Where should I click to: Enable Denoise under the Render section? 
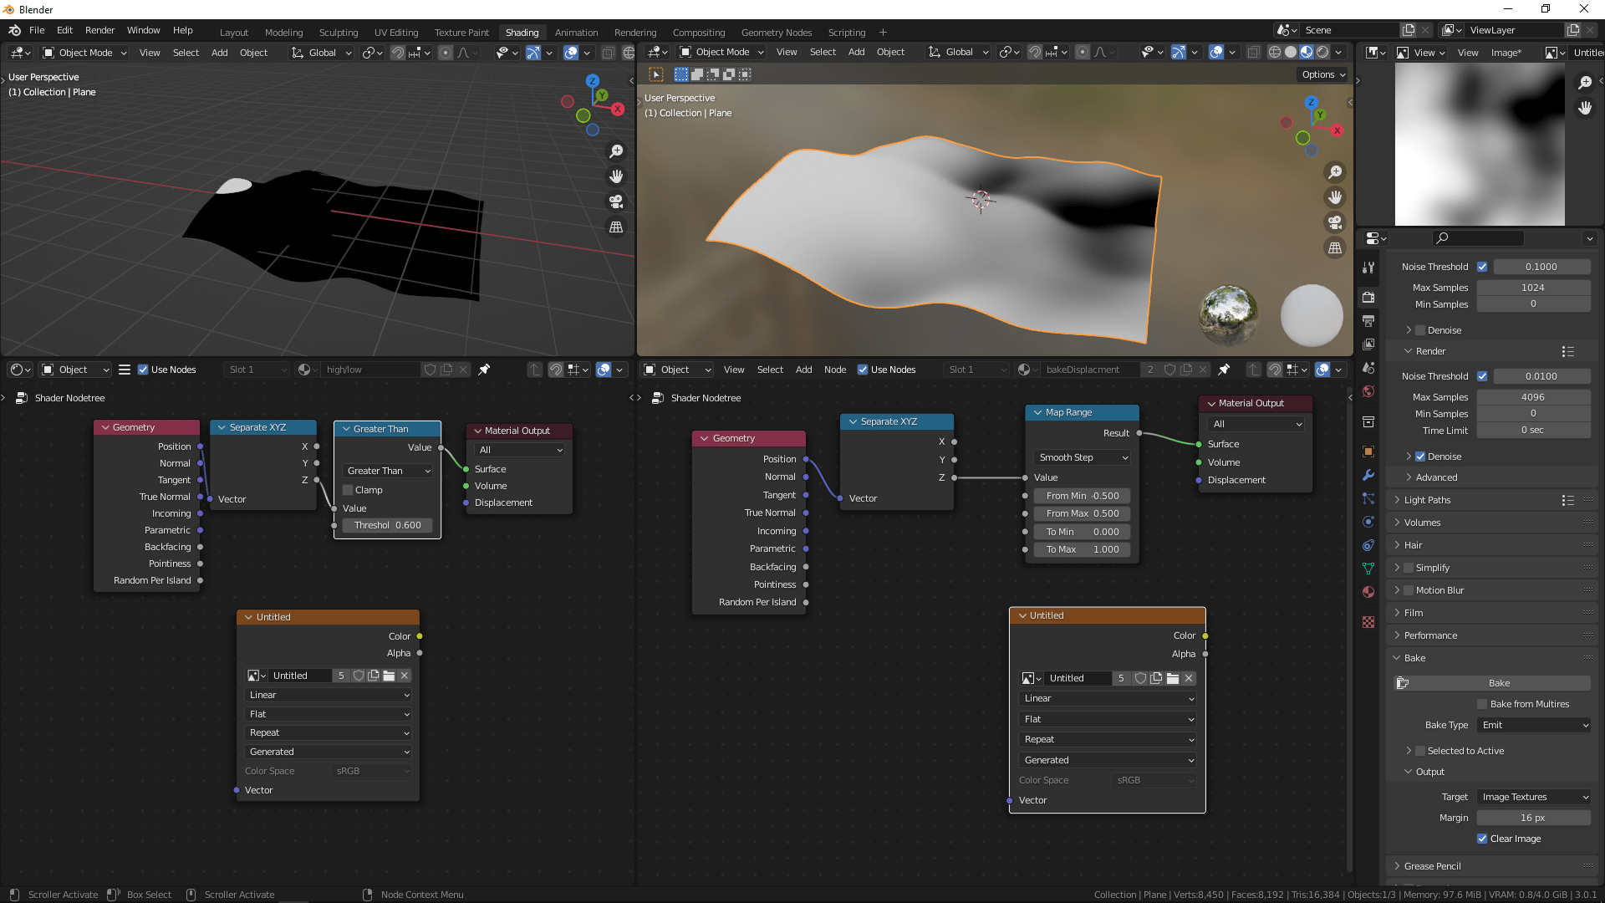pos(1422,456)
